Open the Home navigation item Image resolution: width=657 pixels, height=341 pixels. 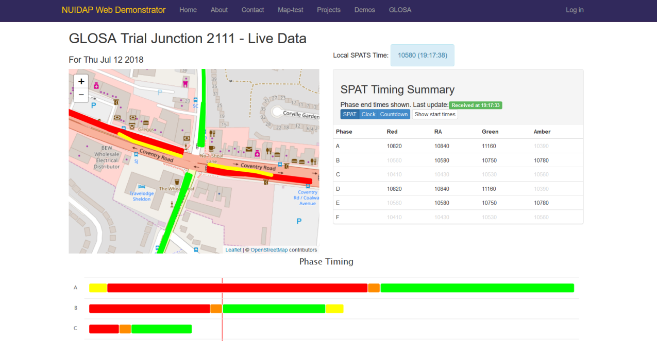(188, 10)
